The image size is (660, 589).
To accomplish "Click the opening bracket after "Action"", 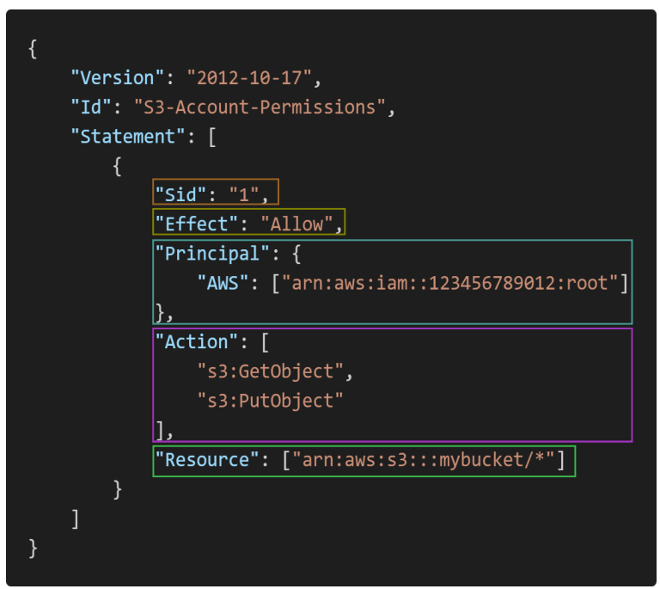I will [x=265, y=343].
